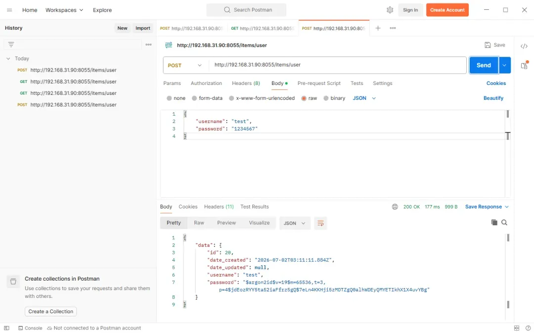Switch to the Authorization tab
This screenshot has height=333, width=534.
click(x=206, y=83)
